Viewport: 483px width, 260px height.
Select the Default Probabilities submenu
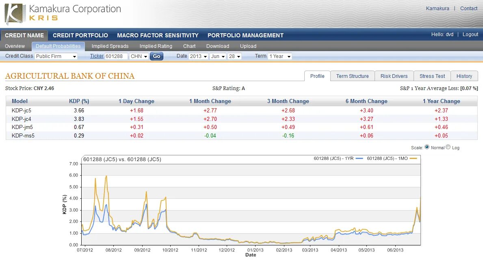pyautogui.click(x=58, y=46)
